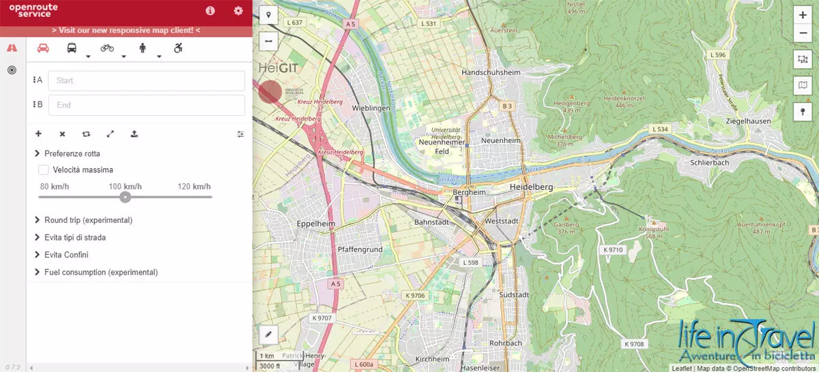This screenshot has height=372, width=819.
Task: Open the map layers button
Action: (803, 86)
